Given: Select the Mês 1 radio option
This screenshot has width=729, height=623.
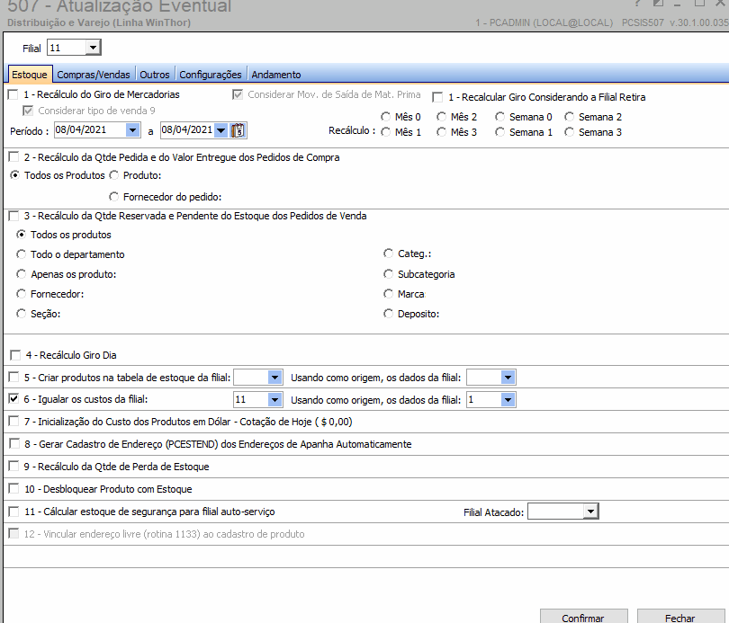Looking at the screenshot, I should click(x=385, y=132).
